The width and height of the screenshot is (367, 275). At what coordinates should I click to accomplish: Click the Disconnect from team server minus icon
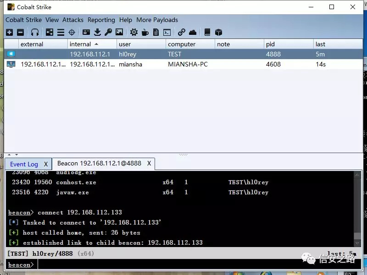tap(20, 32)
